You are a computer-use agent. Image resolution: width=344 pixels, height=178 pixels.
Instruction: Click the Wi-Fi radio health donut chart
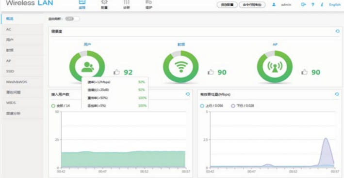pyautogui.click(x=181, y=67)
